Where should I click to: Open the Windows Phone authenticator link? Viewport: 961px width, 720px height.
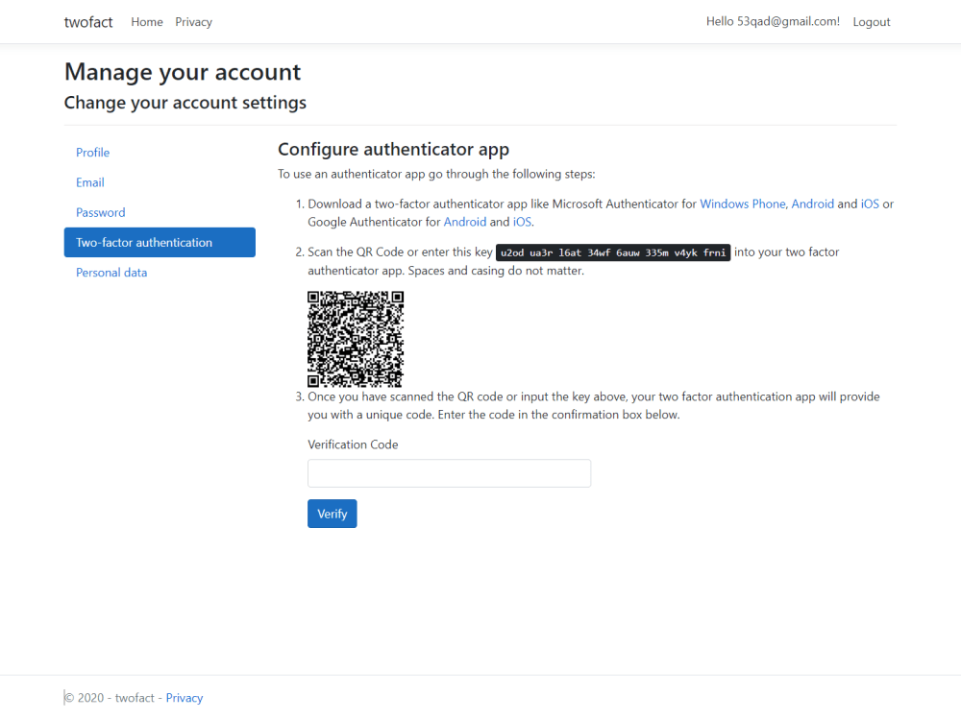click(743, 204)
